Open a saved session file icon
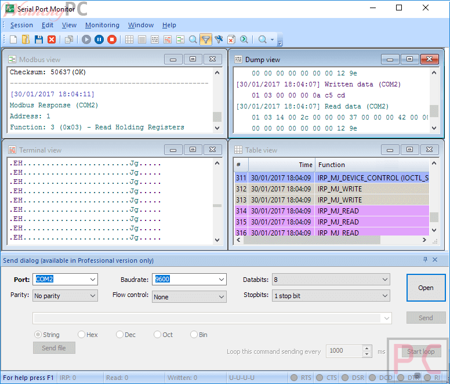Viewport: 450px width, 384px height. point(26,39)
